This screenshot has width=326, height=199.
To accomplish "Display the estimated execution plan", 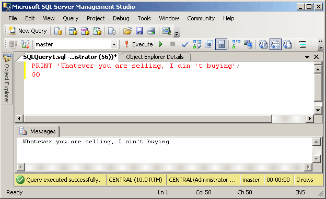I will 197,44.
